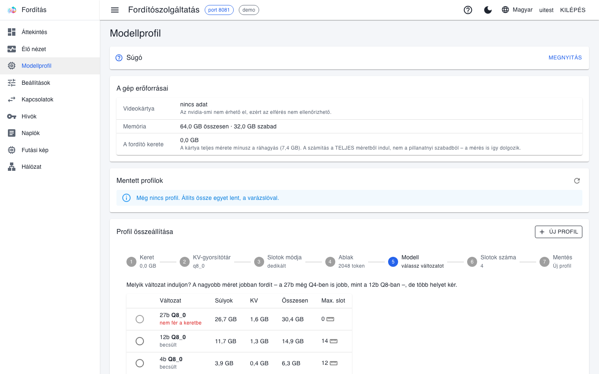Select the 4b Q8_0 variant radio button
This screenshot has height=374, width=599.
coord(140,363)
